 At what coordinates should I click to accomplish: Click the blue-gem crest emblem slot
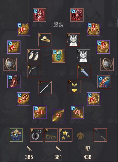pyautogui.click(x=16, y=135)
